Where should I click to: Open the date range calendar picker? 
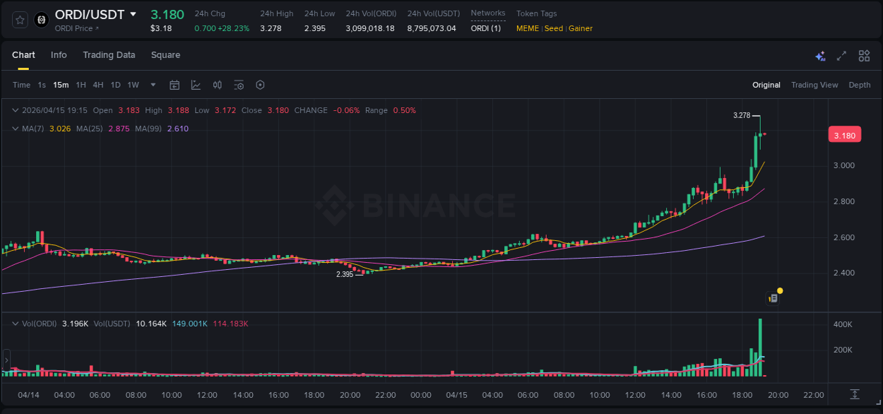coord(174,85)
